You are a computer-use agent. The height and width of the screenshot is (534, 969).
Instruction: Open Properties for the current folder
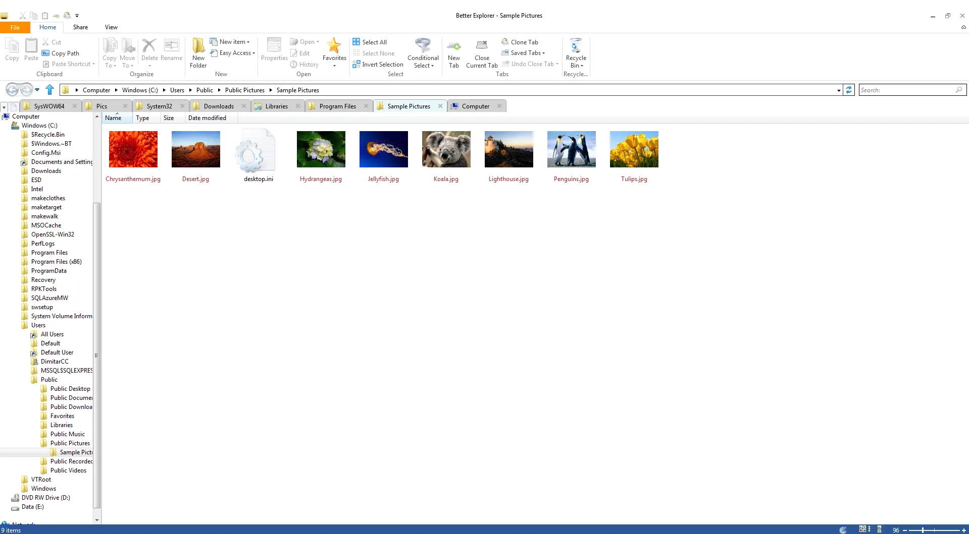click(x=274, y=48)
